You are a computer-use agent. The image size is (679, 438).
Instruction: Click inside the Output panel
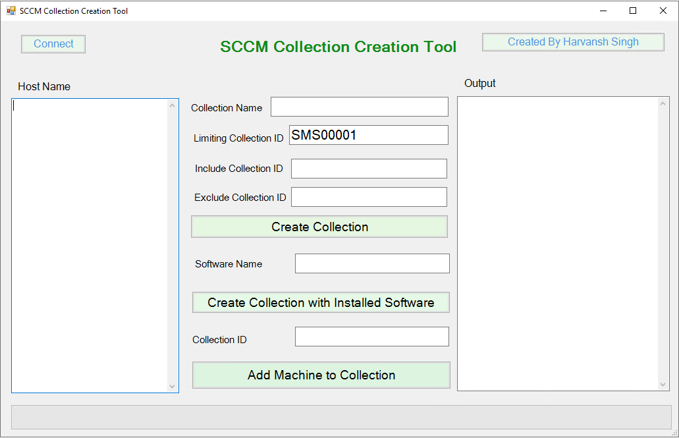click(558, 244)
